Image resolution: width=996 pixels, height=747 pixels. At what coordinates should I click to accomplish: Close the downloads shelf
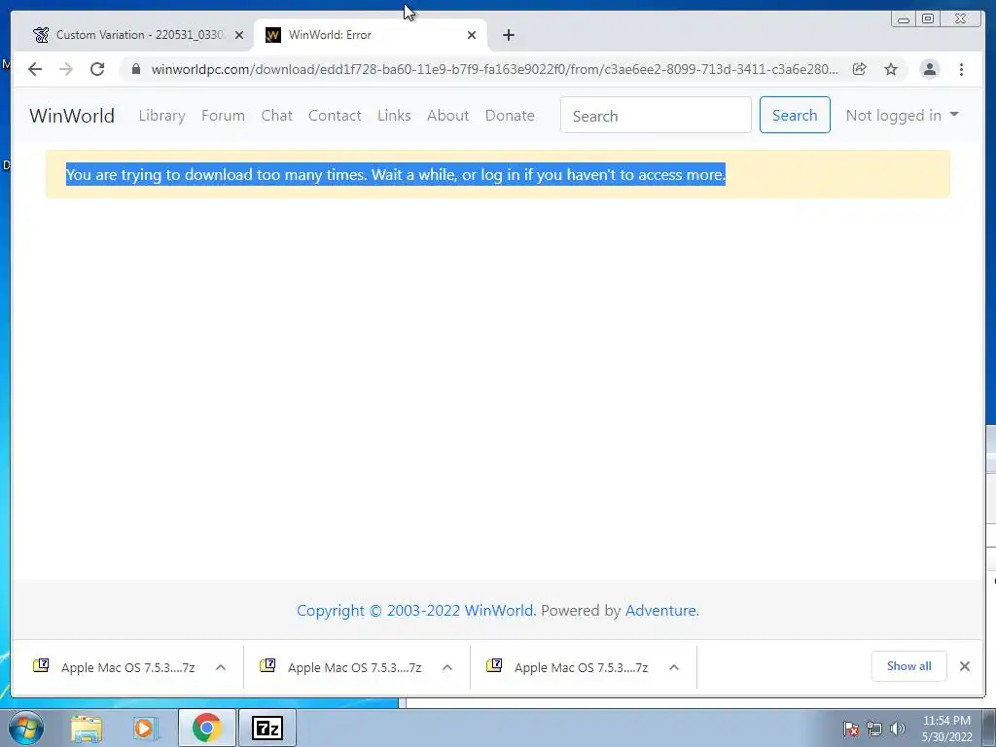[x=964, y=666]
